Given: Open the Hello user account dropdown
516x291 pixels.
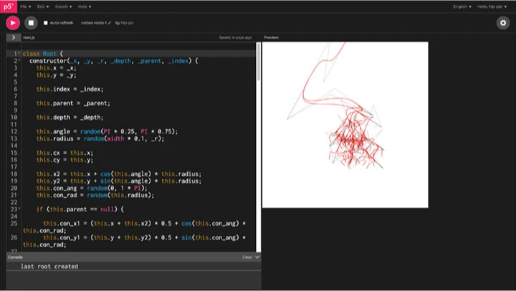Looking at the screenshot, I should [x=492, y=6].
